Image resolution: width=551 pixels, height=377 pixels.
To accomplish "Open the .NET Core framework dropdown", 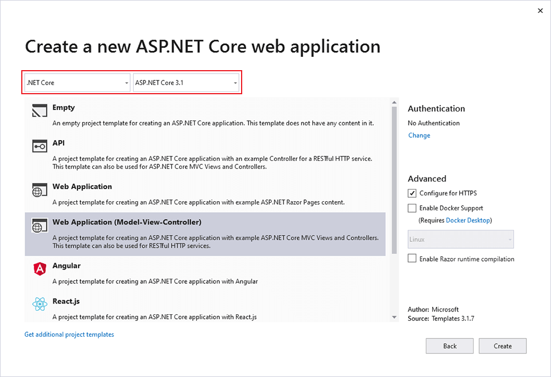I will pyautogui.click(x=126, y=82).
